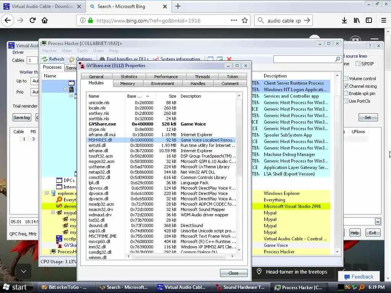View site info icon in address bar
Image resolution: width=391 pixels, height=293 pixels.
(82, 21)
